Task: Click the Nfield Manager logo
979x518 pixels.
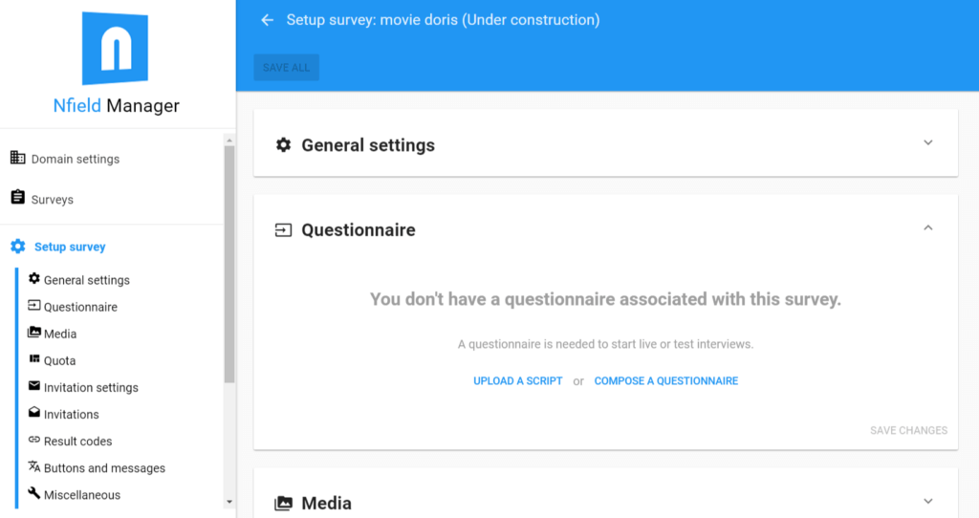Action: (x=116, y=50)
